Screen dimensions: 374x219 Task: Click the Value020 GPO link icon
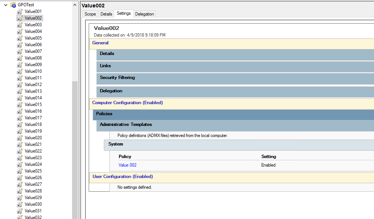[20, 138]
